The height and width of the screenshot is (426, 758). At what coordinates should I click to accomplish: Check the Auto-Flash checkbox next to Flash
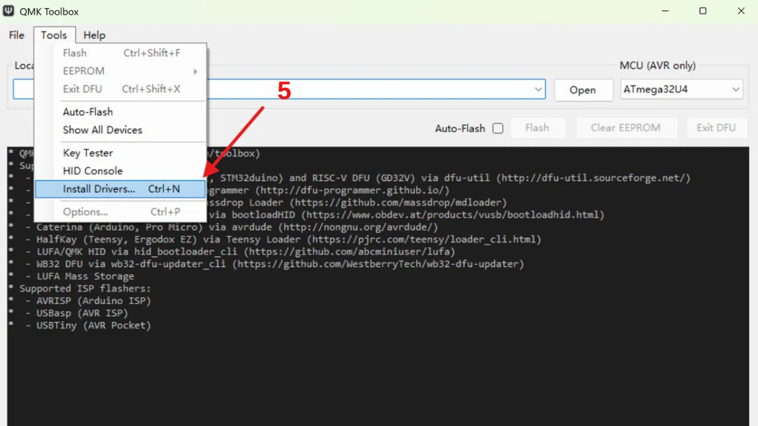(498, 127)
